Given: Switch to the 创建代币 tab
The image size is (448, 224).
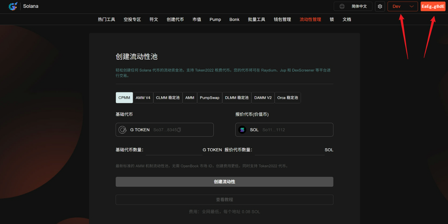Looking at the screenshot, I should click(x=175, y=19).
